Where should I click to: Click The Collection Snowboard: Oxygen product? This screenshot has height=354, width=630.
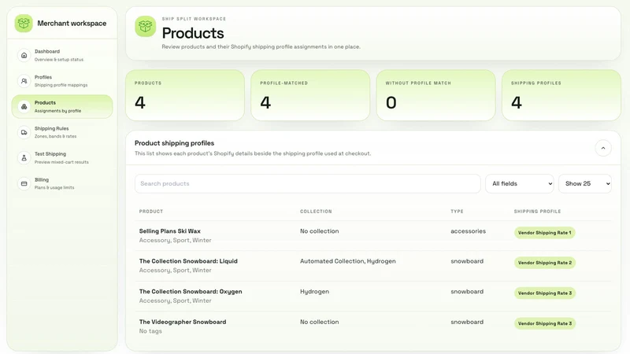191,292
